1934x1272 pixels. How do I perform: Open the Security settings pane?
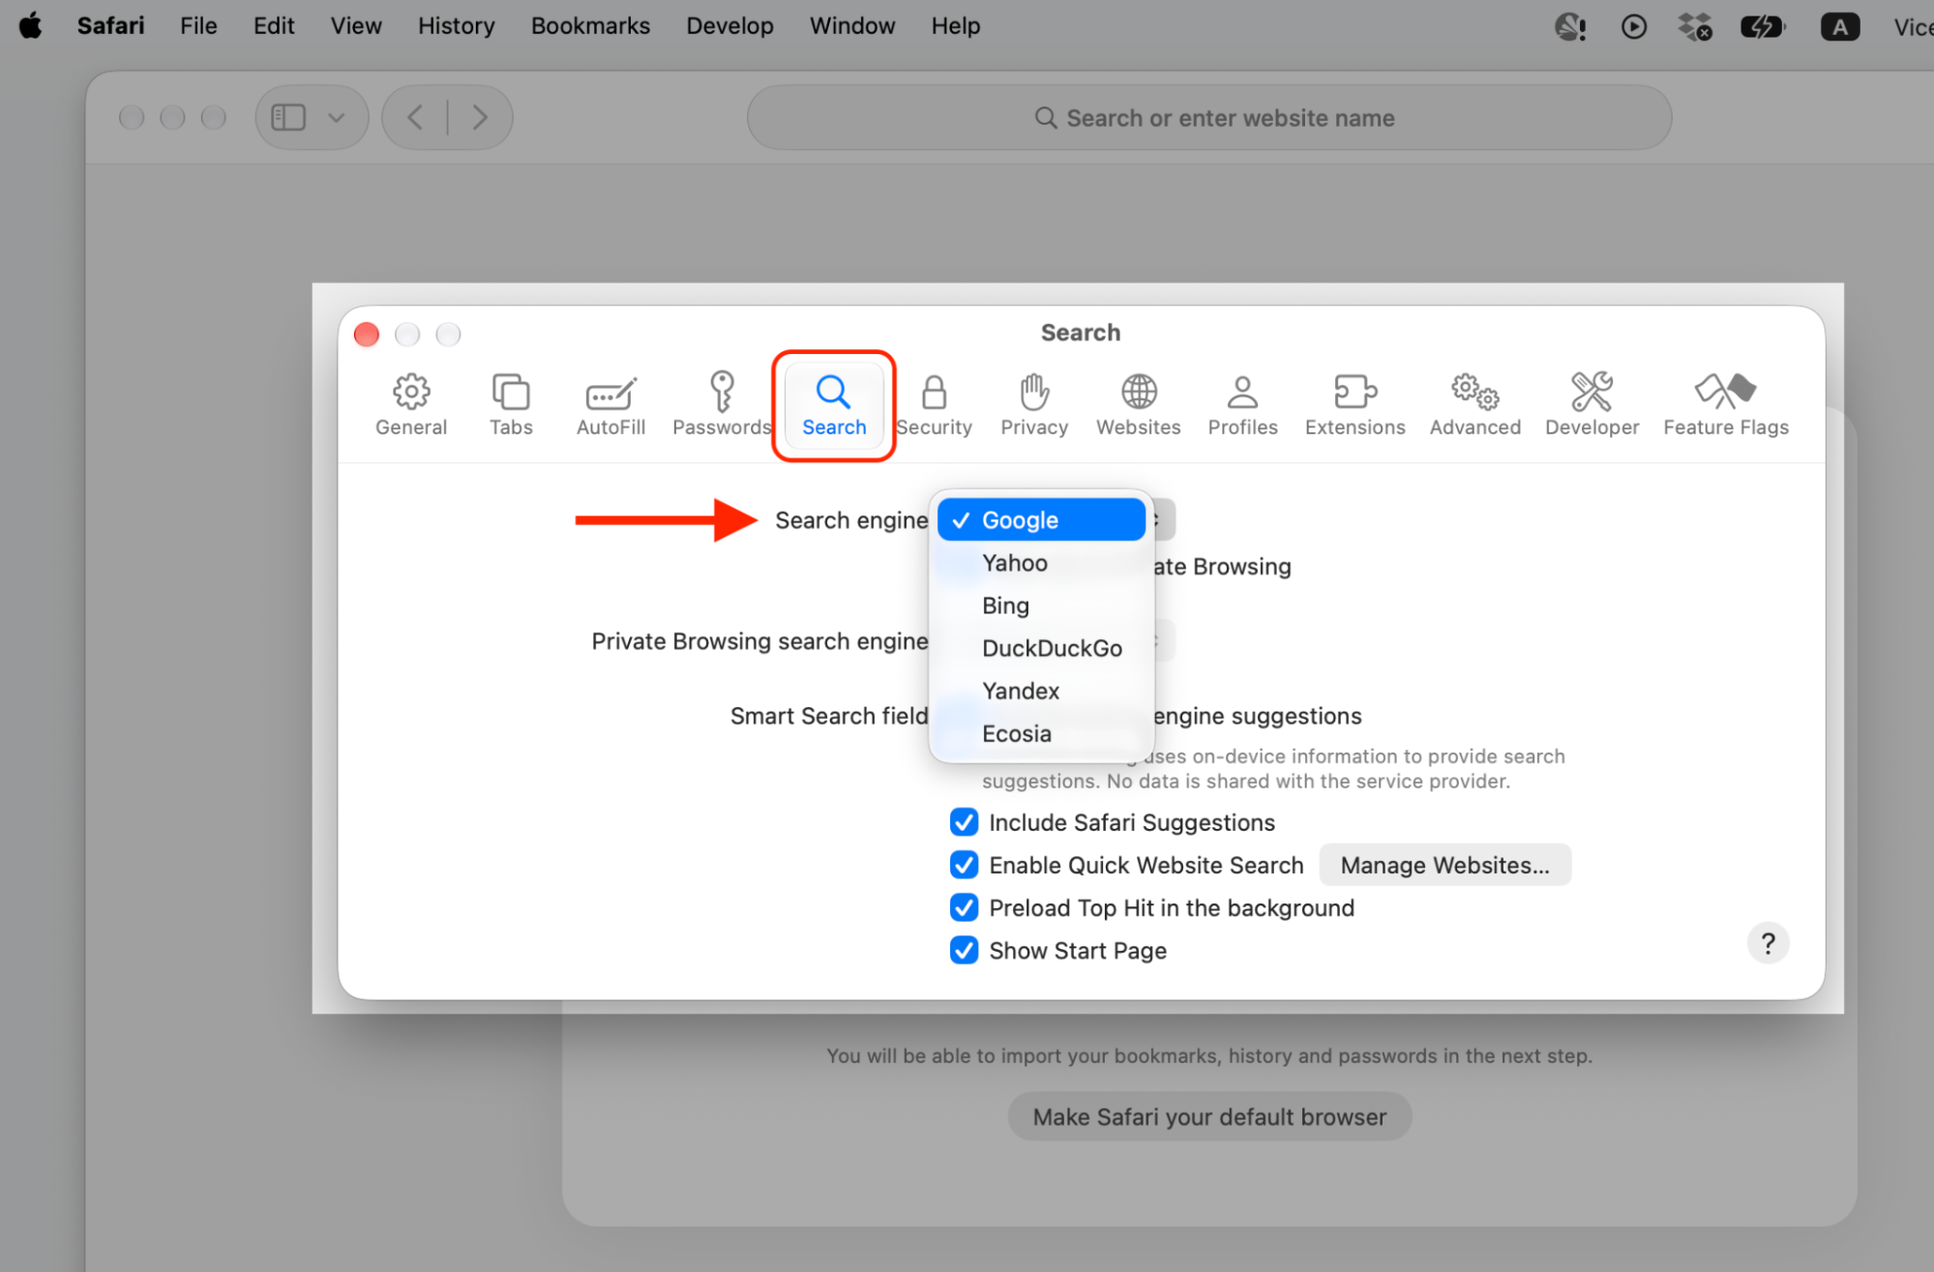934,404
